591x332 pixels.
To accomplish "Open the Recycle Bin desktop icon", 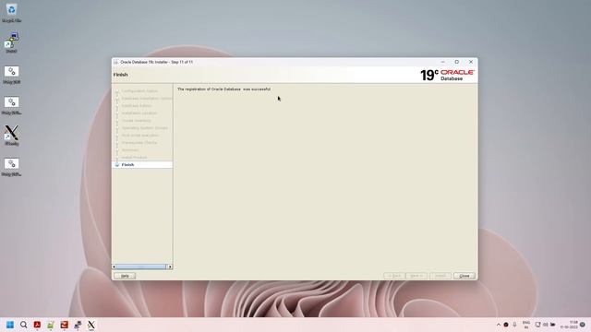I will click(x=11, y=12).
